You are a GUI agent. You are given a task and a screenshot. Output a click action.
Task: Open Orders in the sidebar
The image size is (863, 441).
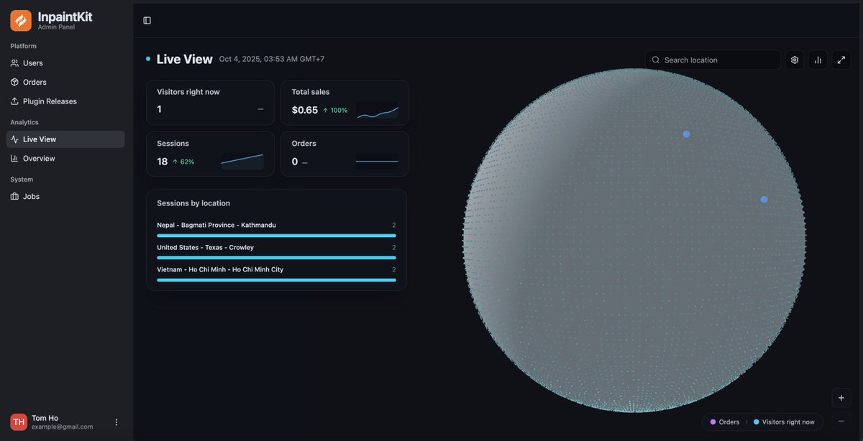pyautogui.click(x=65, y=82)
